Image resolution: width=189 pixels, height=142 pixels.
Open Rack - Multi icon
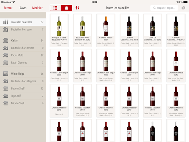point(6,55)
